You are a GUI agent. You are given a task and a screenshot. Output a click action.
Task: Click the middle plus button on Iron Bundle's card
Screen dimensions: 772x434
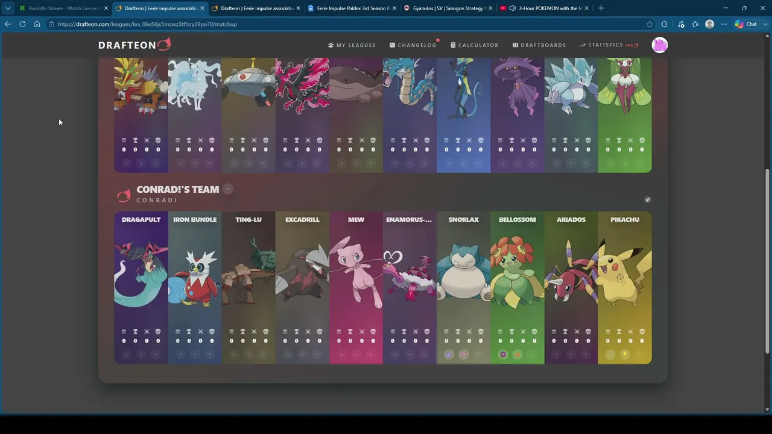[x=195, y=354]
